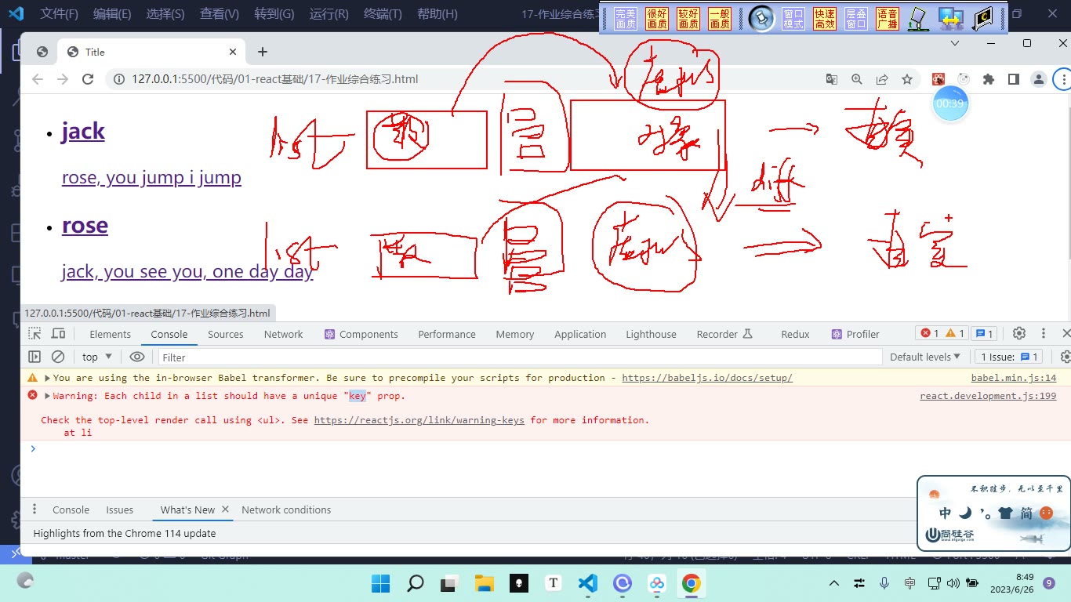Bookmark this page with the star icon
Viewport: 1071px width, 602px height.
(907, 79)
